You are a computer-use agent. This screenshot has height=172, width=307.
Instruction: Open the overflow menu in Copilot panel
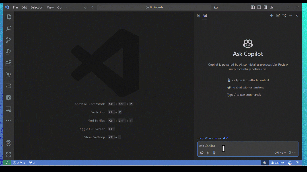(x=290, y=16)
